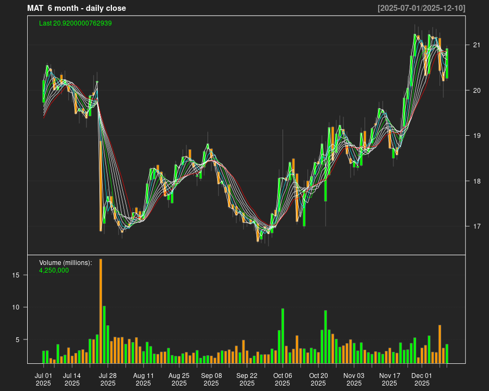Select the 4,250,000 volume value text
Screen dimensions: 489x391
click(x=54, y=270)
